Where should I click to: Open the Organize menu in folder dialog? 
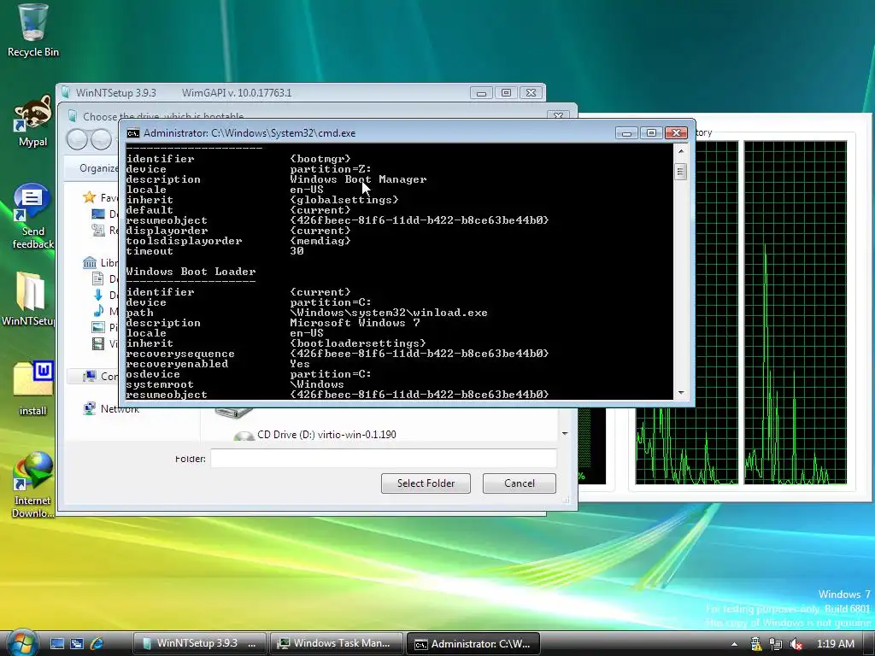pyautogui.click(x=99, y=168)
